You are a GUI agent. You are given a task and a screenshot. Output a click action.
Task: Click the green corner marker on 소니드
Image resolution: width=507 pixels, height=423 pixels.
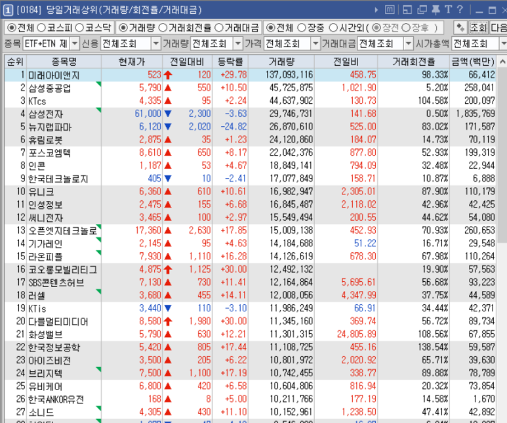pos(99,408)
